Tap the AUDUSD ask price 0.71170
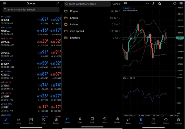The height and width of the screenshot is (129, 185). pos(56,30)
